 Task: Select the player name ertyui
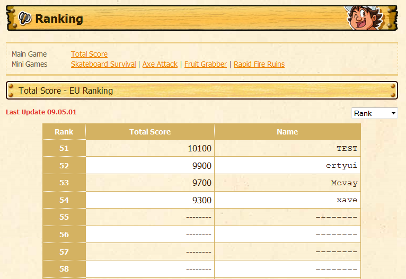tap(341, 166)
